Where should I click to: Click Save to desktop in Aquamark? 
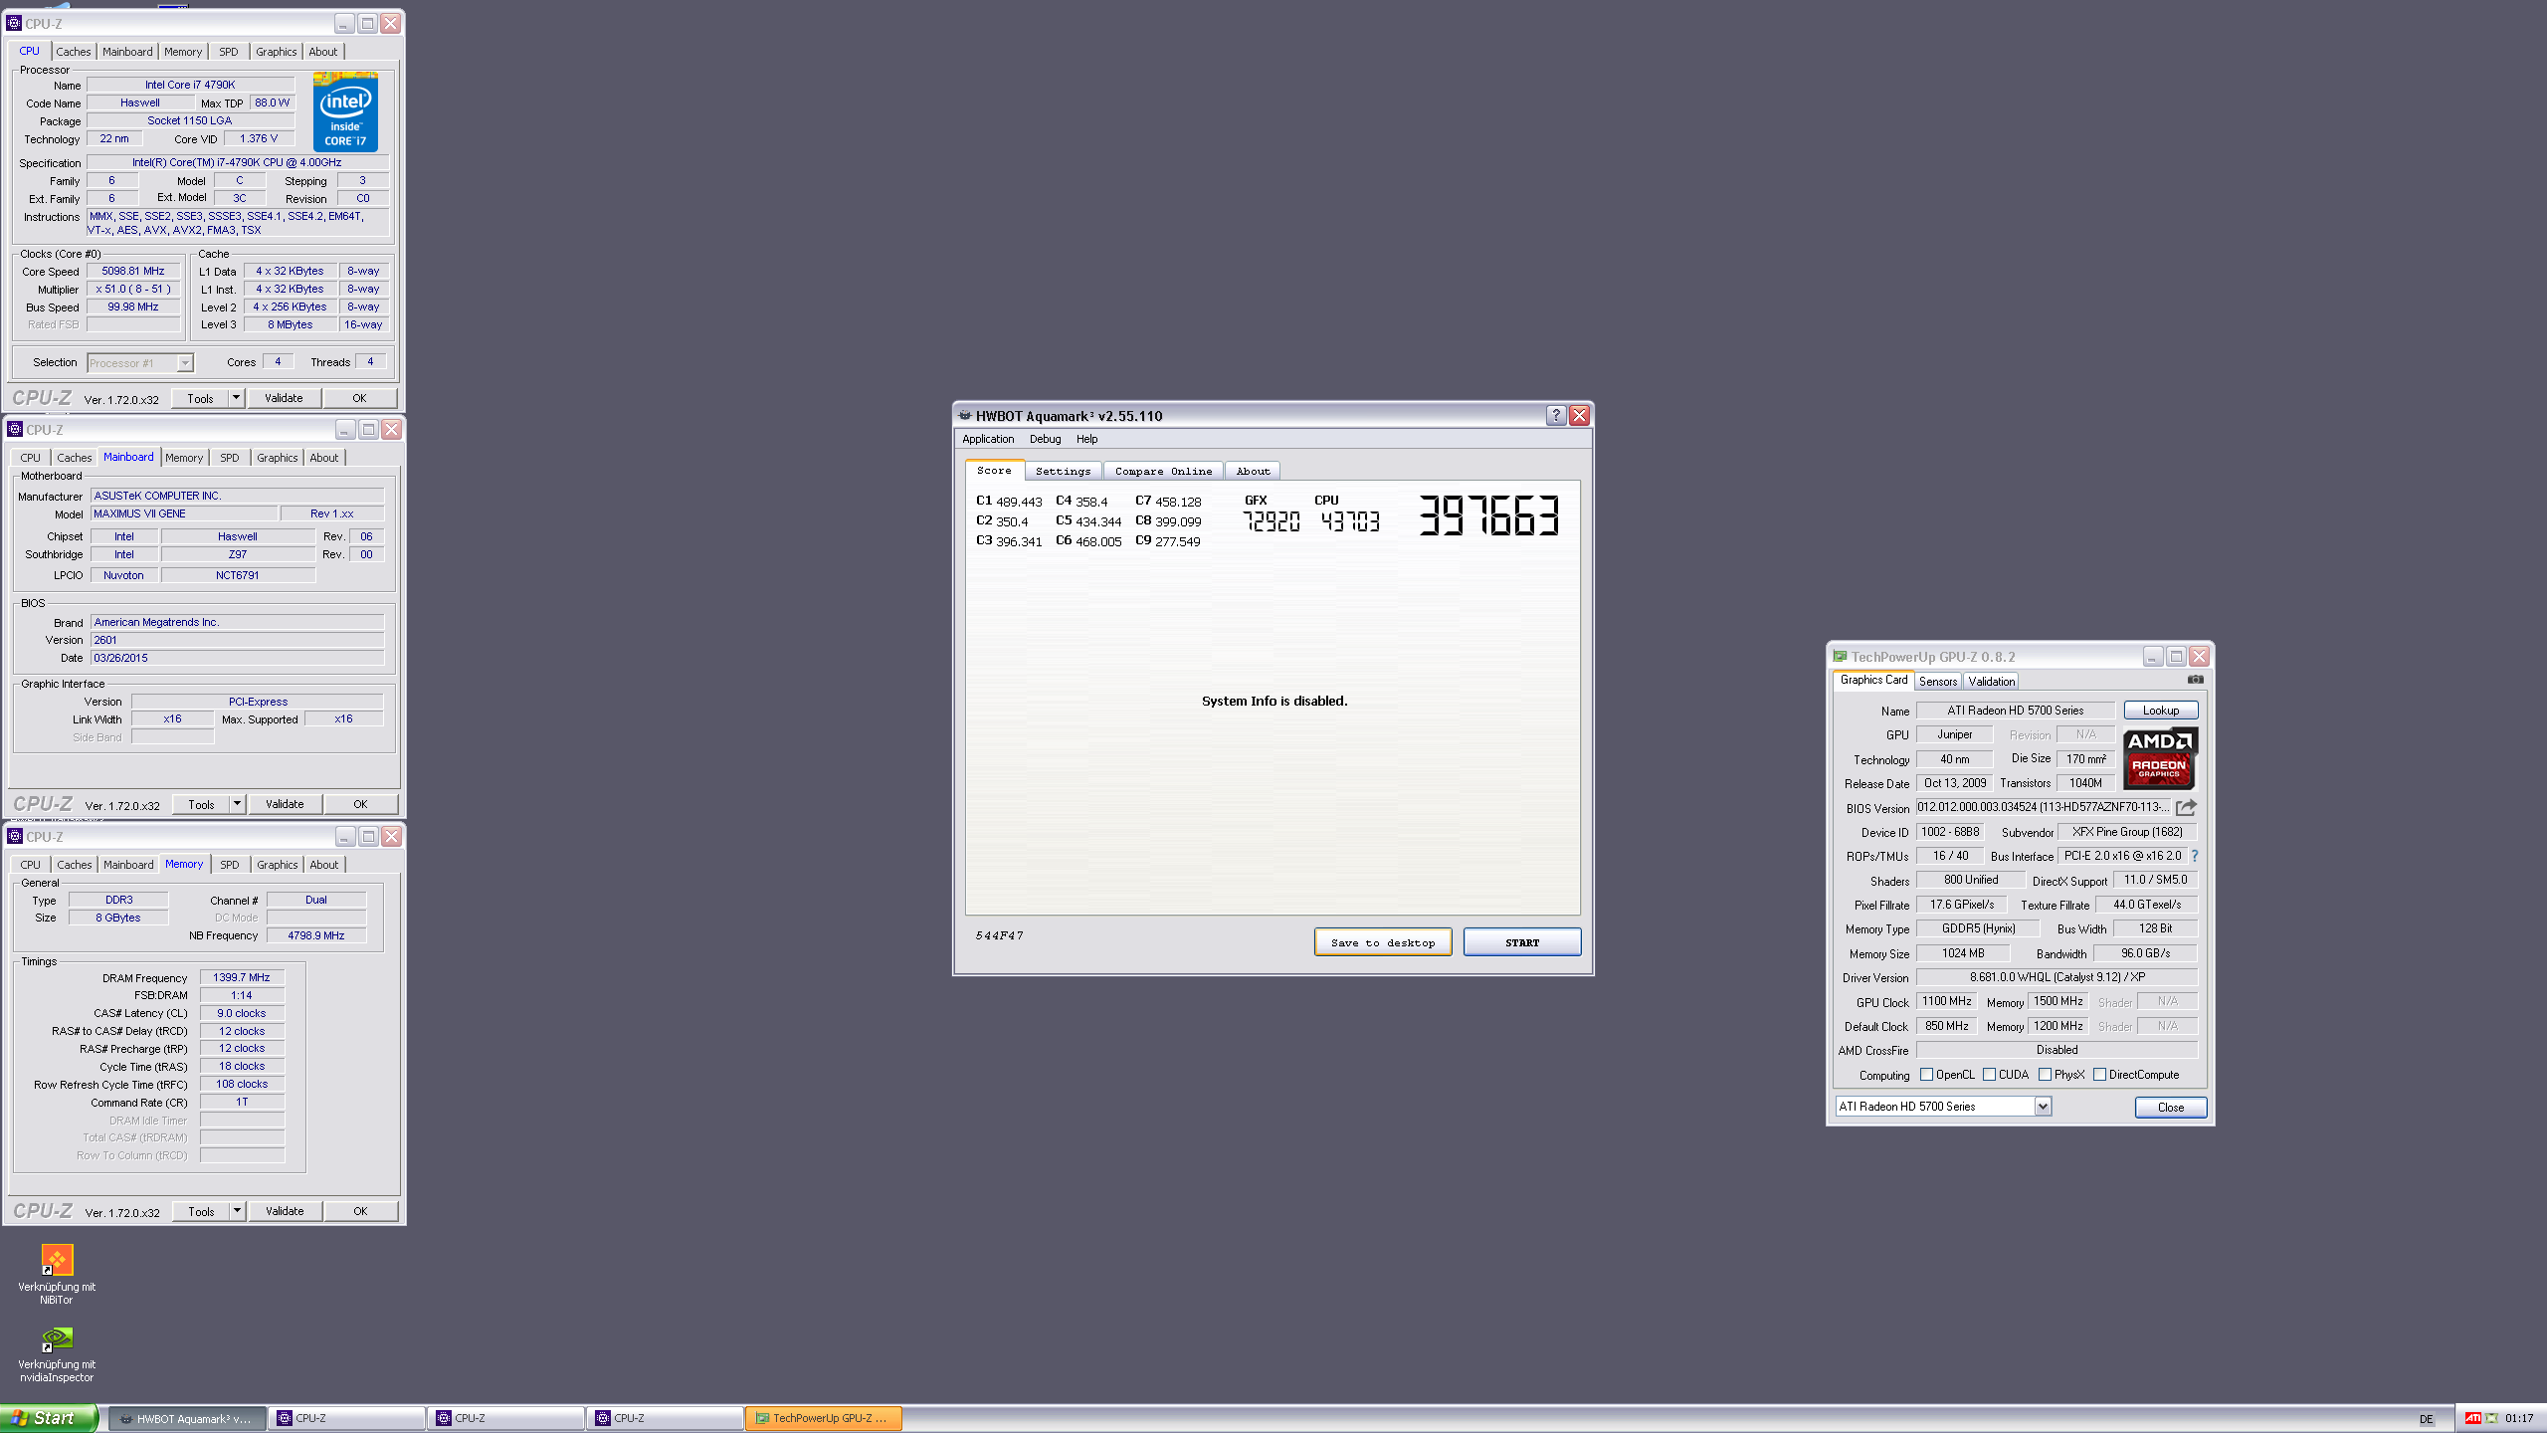[x=1383, y=942]
